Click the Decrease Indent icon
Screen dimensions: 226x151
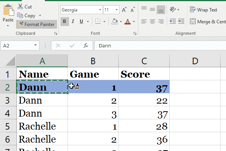pyautogui.click(x=172, y=21)
